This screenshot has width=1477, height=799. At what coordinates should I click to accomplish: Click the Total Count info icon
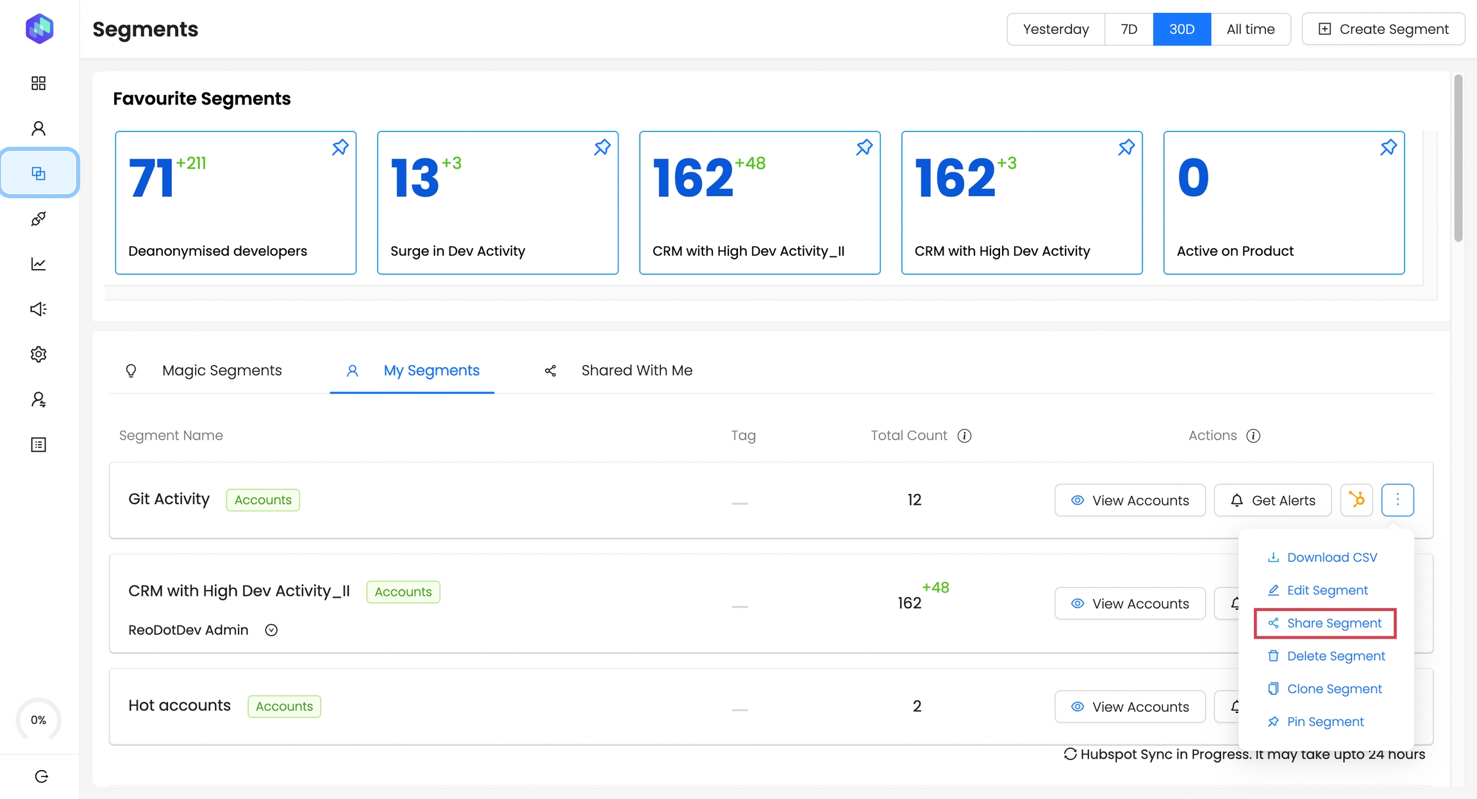(x=964, y=436)
